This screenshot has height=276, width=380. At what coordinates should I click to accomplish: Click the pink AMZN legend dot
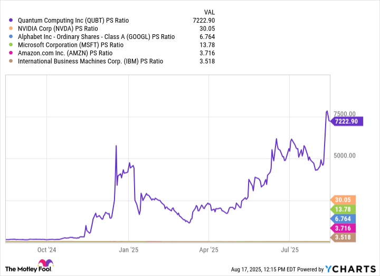11,53
